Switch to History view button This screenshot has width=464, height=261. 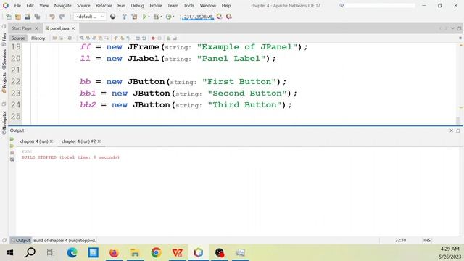click(x=38, y=38)
